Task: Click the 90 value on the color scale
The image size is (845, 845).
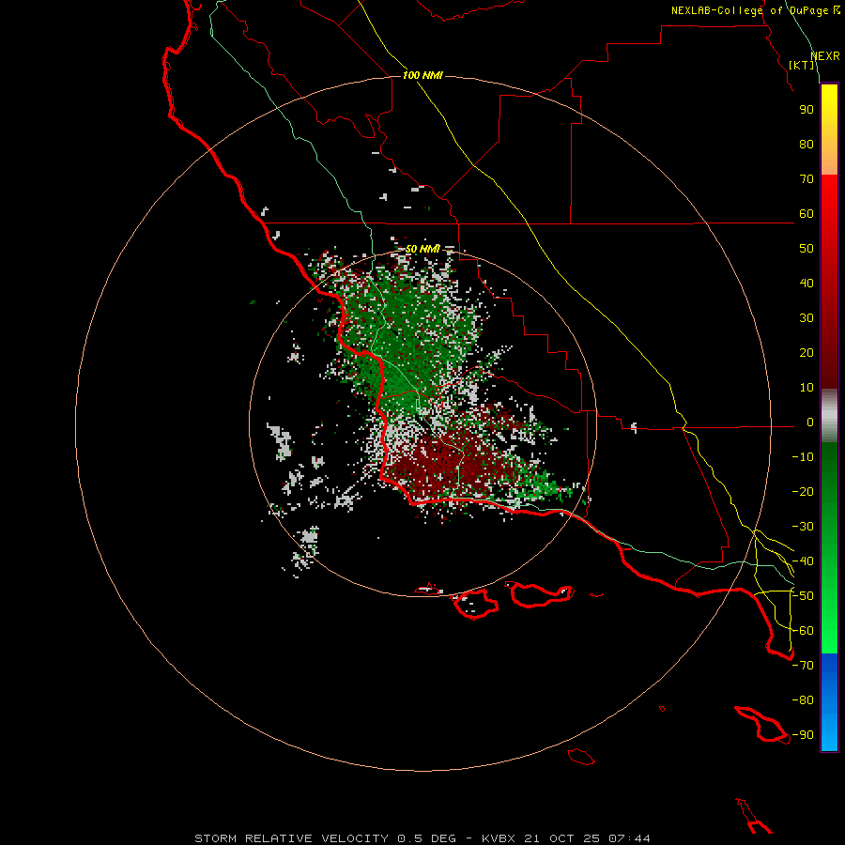Action: pos(807,110)
